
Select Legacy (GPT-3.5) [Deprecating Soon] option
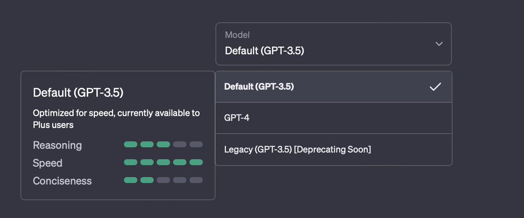333,149
